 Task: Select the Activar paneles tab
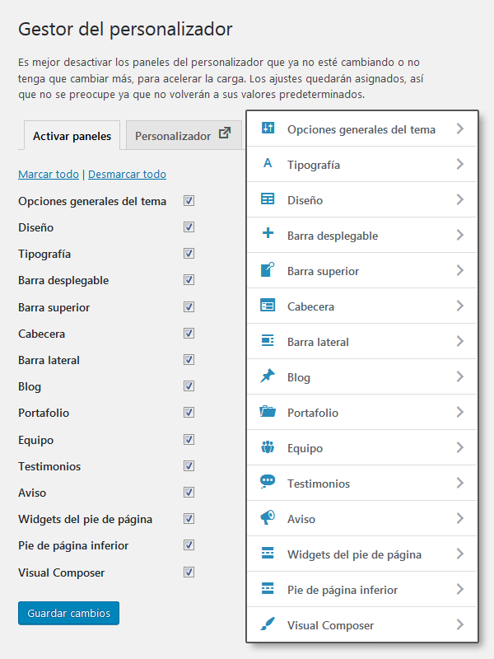(x=70, y=135)
